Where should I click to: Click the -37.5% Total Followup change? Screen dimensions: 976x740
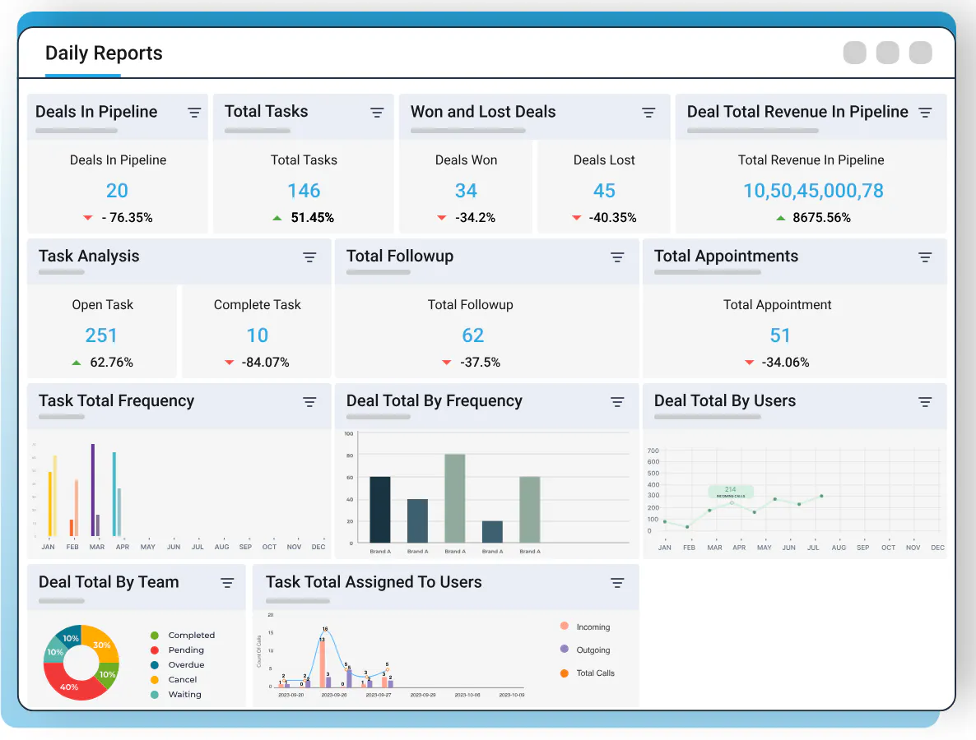point(480,363)
